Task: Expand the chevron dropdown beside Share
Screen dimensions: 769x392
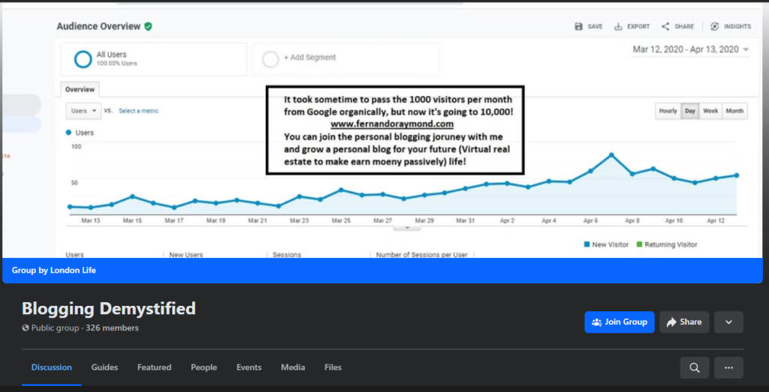Action: click(x=728, y=322)
